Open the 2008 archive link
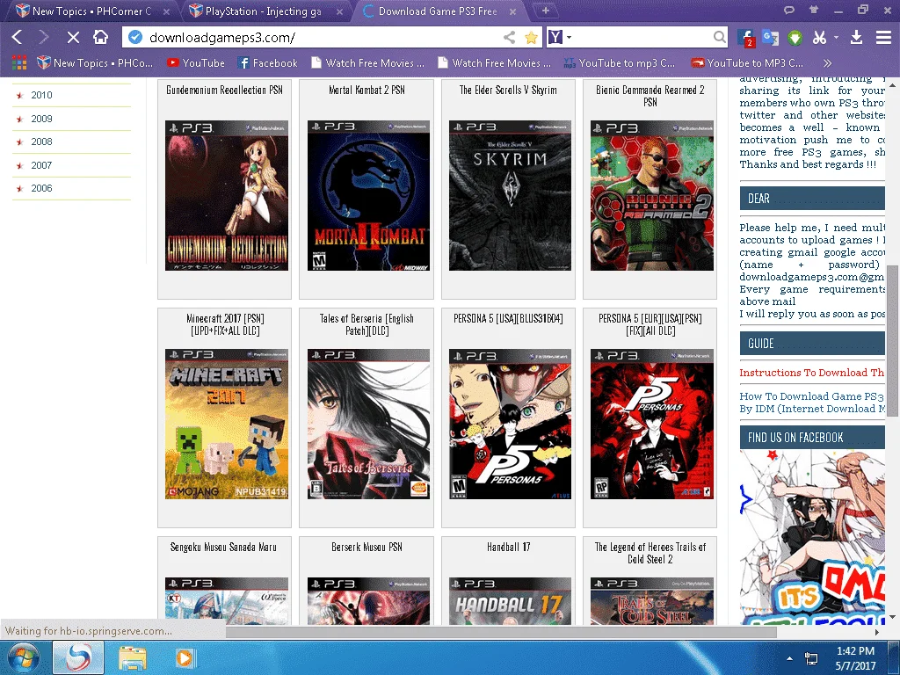This screenshot has width=900, height=675. (x=41, y=142)
